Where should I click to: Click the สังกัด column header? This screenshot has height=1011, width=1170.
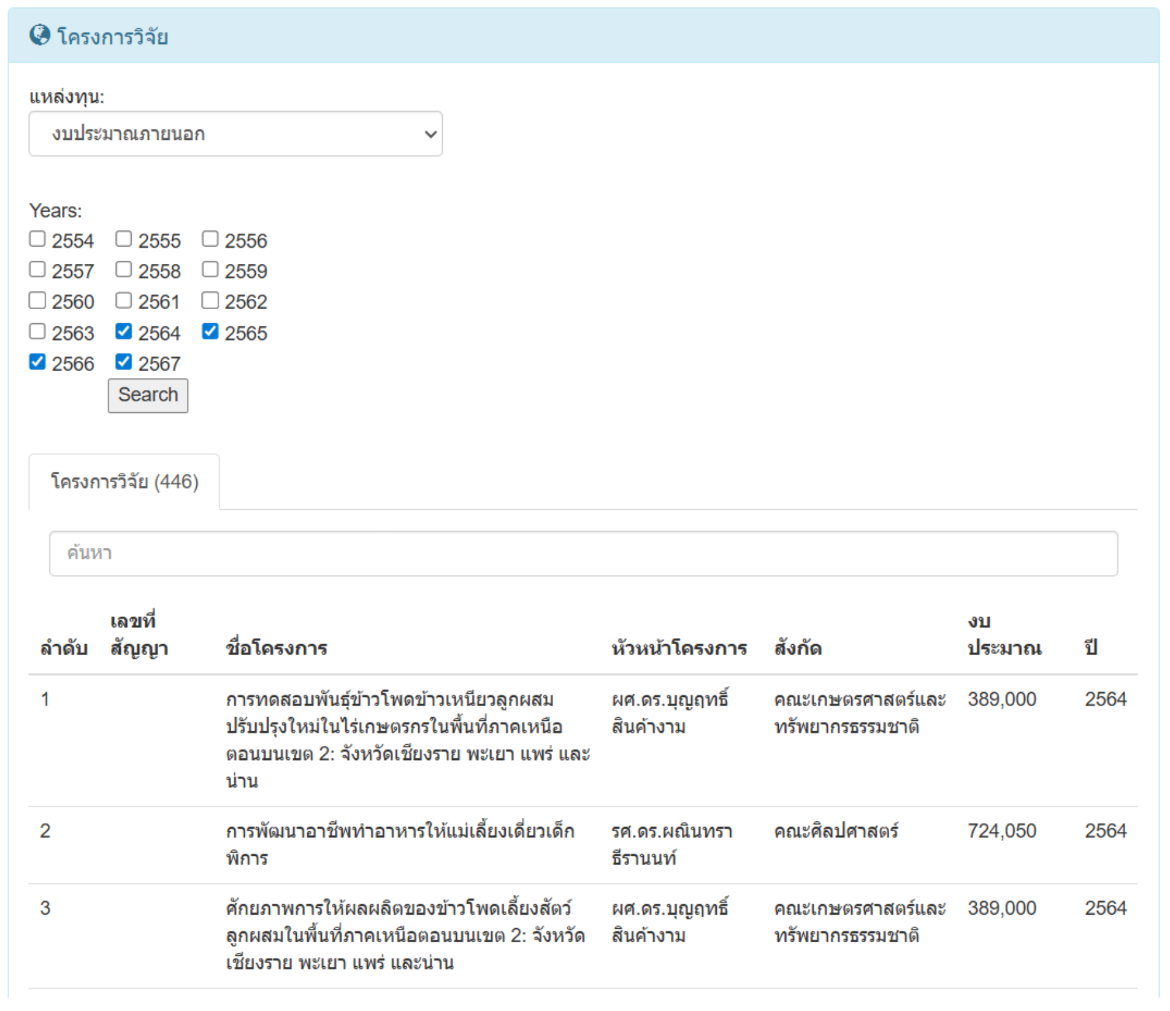pos(798,648)
